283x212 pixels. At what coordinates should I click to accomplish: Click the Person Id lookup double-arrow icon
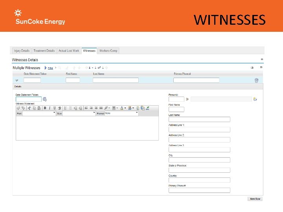(x=187, y=99)
